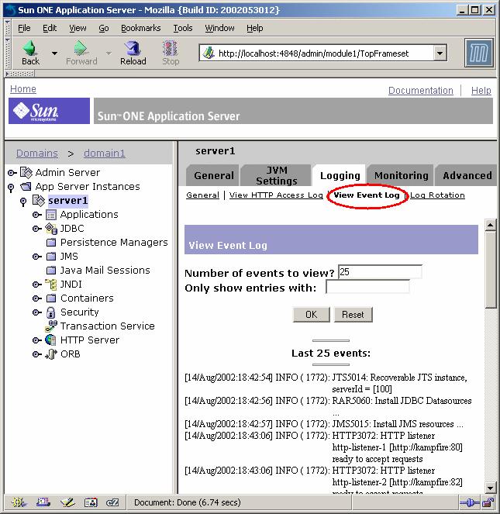Click the online/offline plug icon in status bar
This screenshot has height=514, width=500.
tap(470, 502)
